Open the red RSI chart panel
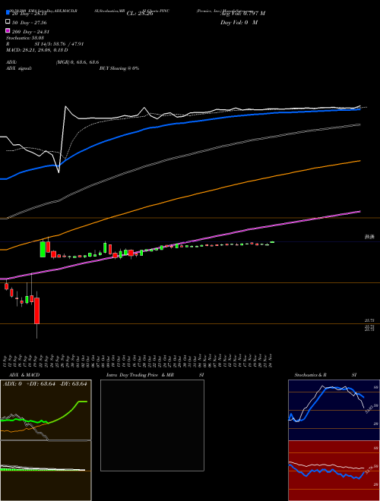Image resolution: width=380 pixels, height=501 pixels. 334,471
